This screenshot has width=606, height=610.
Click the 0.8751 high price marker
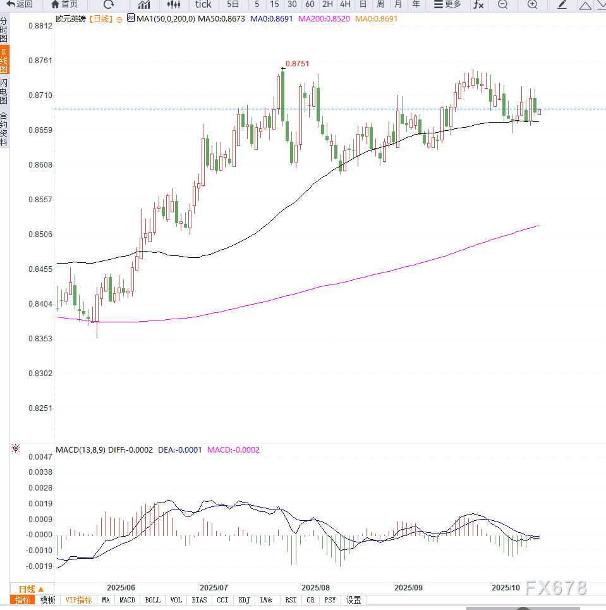click(x=297, y=64)
